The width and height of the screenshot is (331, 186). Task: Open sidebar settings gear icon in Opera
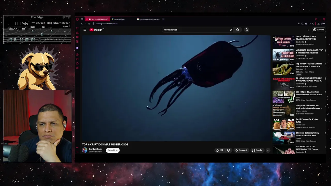tap(77, 68)
